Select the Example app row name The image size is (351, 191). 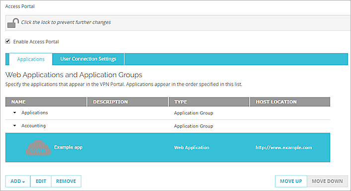(69, 147)
